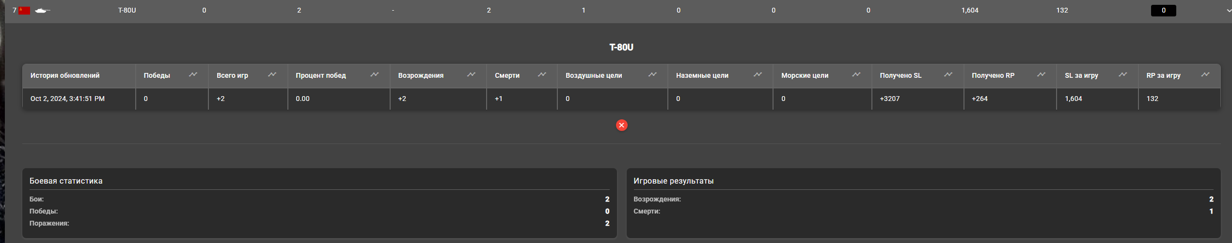Open the Морские цели graph icon

click(x=856, y=74)
